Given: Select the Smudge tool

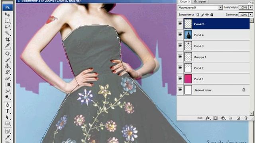Looking at the screenshot, I should tap(7, 91).
